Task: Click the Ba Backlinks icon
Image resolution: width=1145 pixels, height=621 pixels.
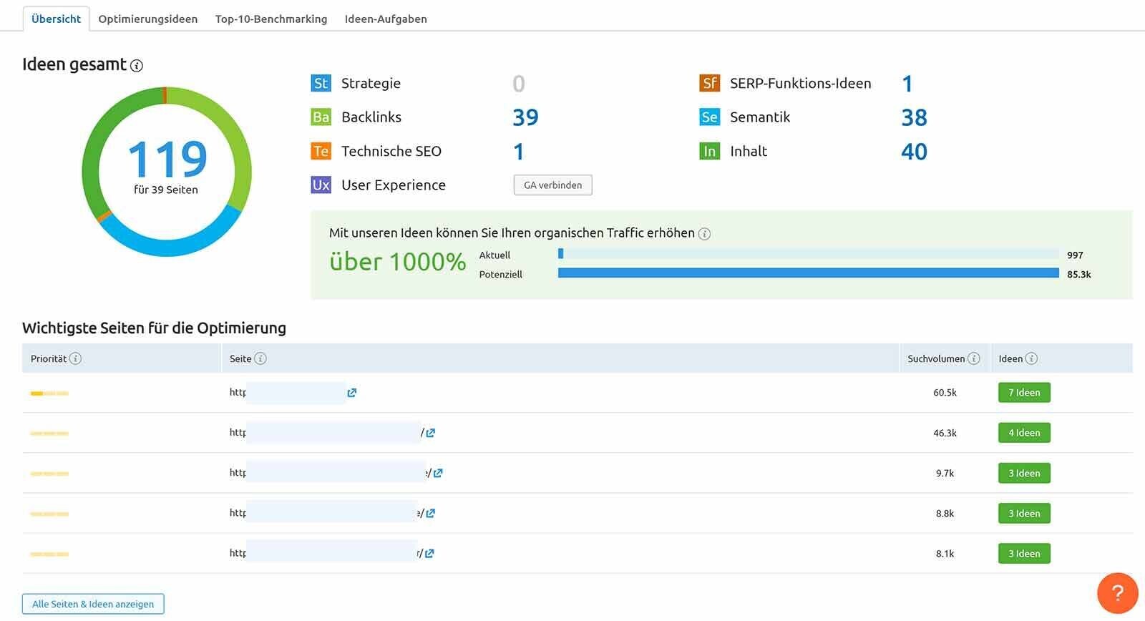Action: (321, 117)
